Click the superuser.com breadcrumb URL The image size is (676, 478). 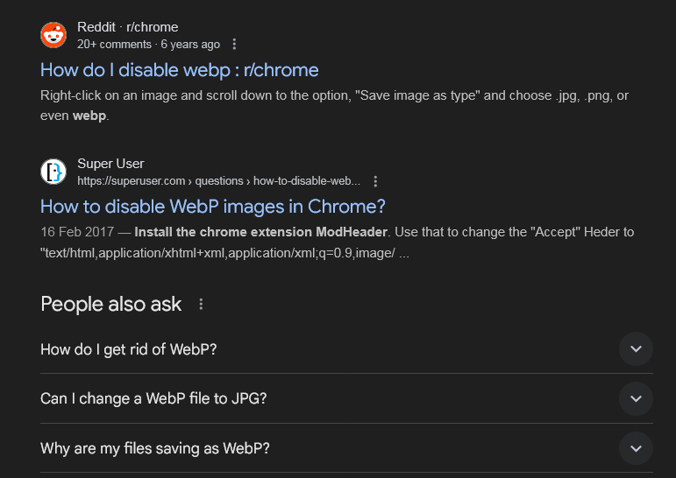(x=218, y=181)
